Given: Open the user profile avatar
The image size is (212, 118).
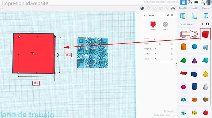Looking at the screenshot, I should (209, 2).
